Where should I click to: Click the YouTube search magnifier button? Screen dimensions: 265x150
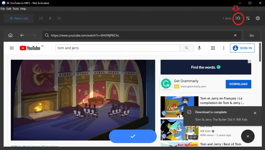187,48
